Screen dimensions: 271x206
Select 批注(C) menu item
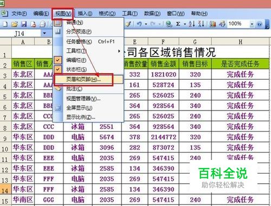(88, 89)
